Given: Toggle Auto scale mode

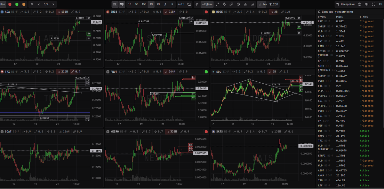Looking at the screenshot, I should click(181, 4).
